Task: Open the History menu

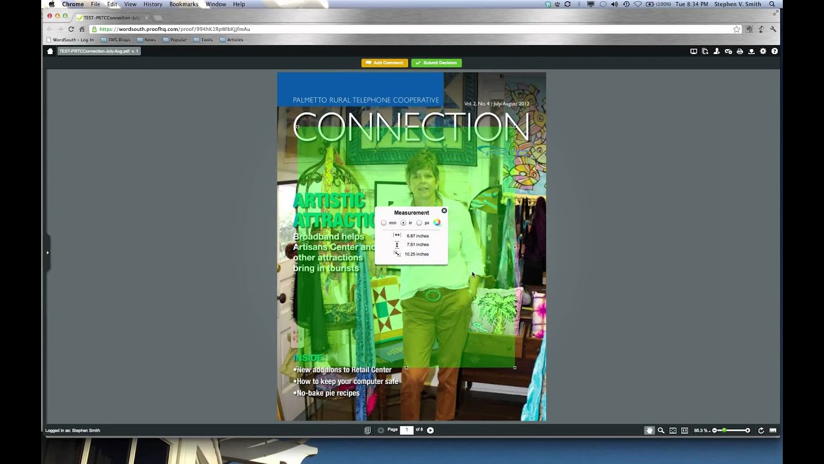Action: pos(153,5)
